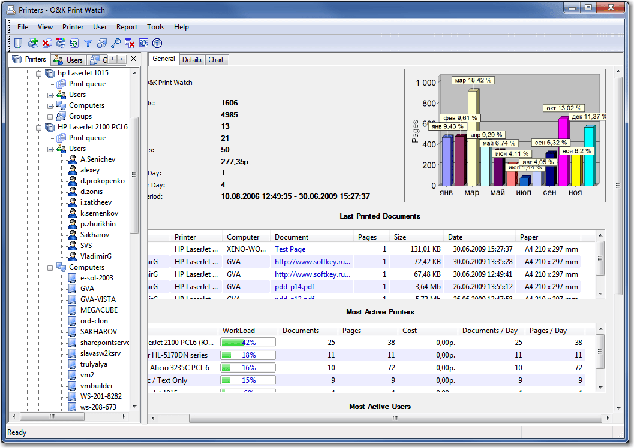Click the add printer toolbar icon
Viewport: 634px width, 448px height.
33,43
